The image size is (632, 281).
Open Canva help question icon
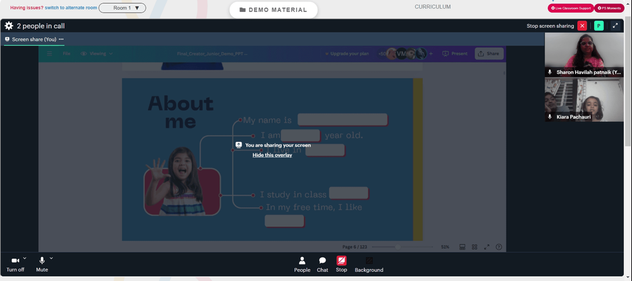coord(499,247)
